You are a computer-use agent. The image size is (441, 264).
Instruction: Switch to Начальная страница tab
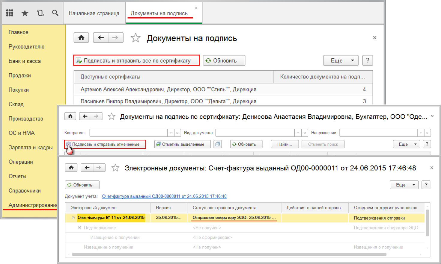94,13
